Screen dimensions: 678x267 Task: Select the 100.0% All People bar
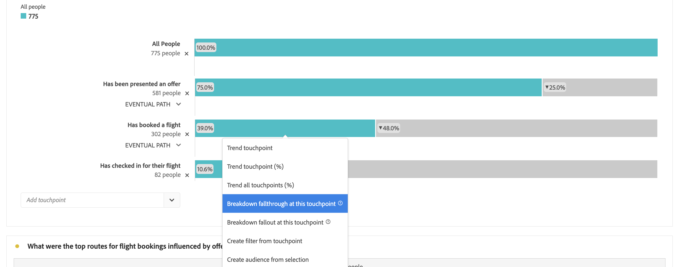point(426,47)
